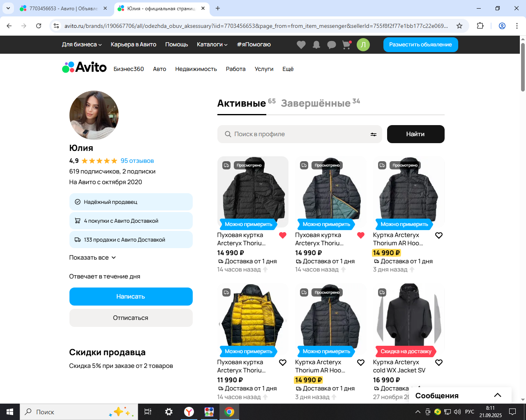Open 95 отзывов reviews link
Viewport: 526px width, 420px height.
(x=137, y=161)
